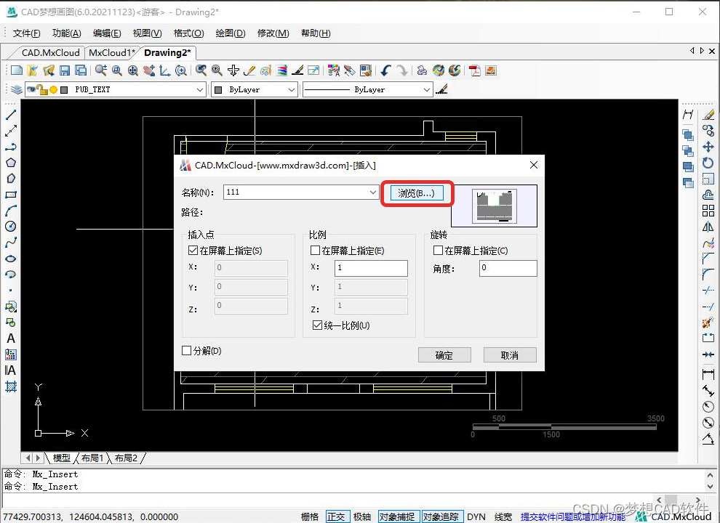The image size is (720, 523).
Task: Enable scale specify on screen checkbox
Action: [315, 251]
